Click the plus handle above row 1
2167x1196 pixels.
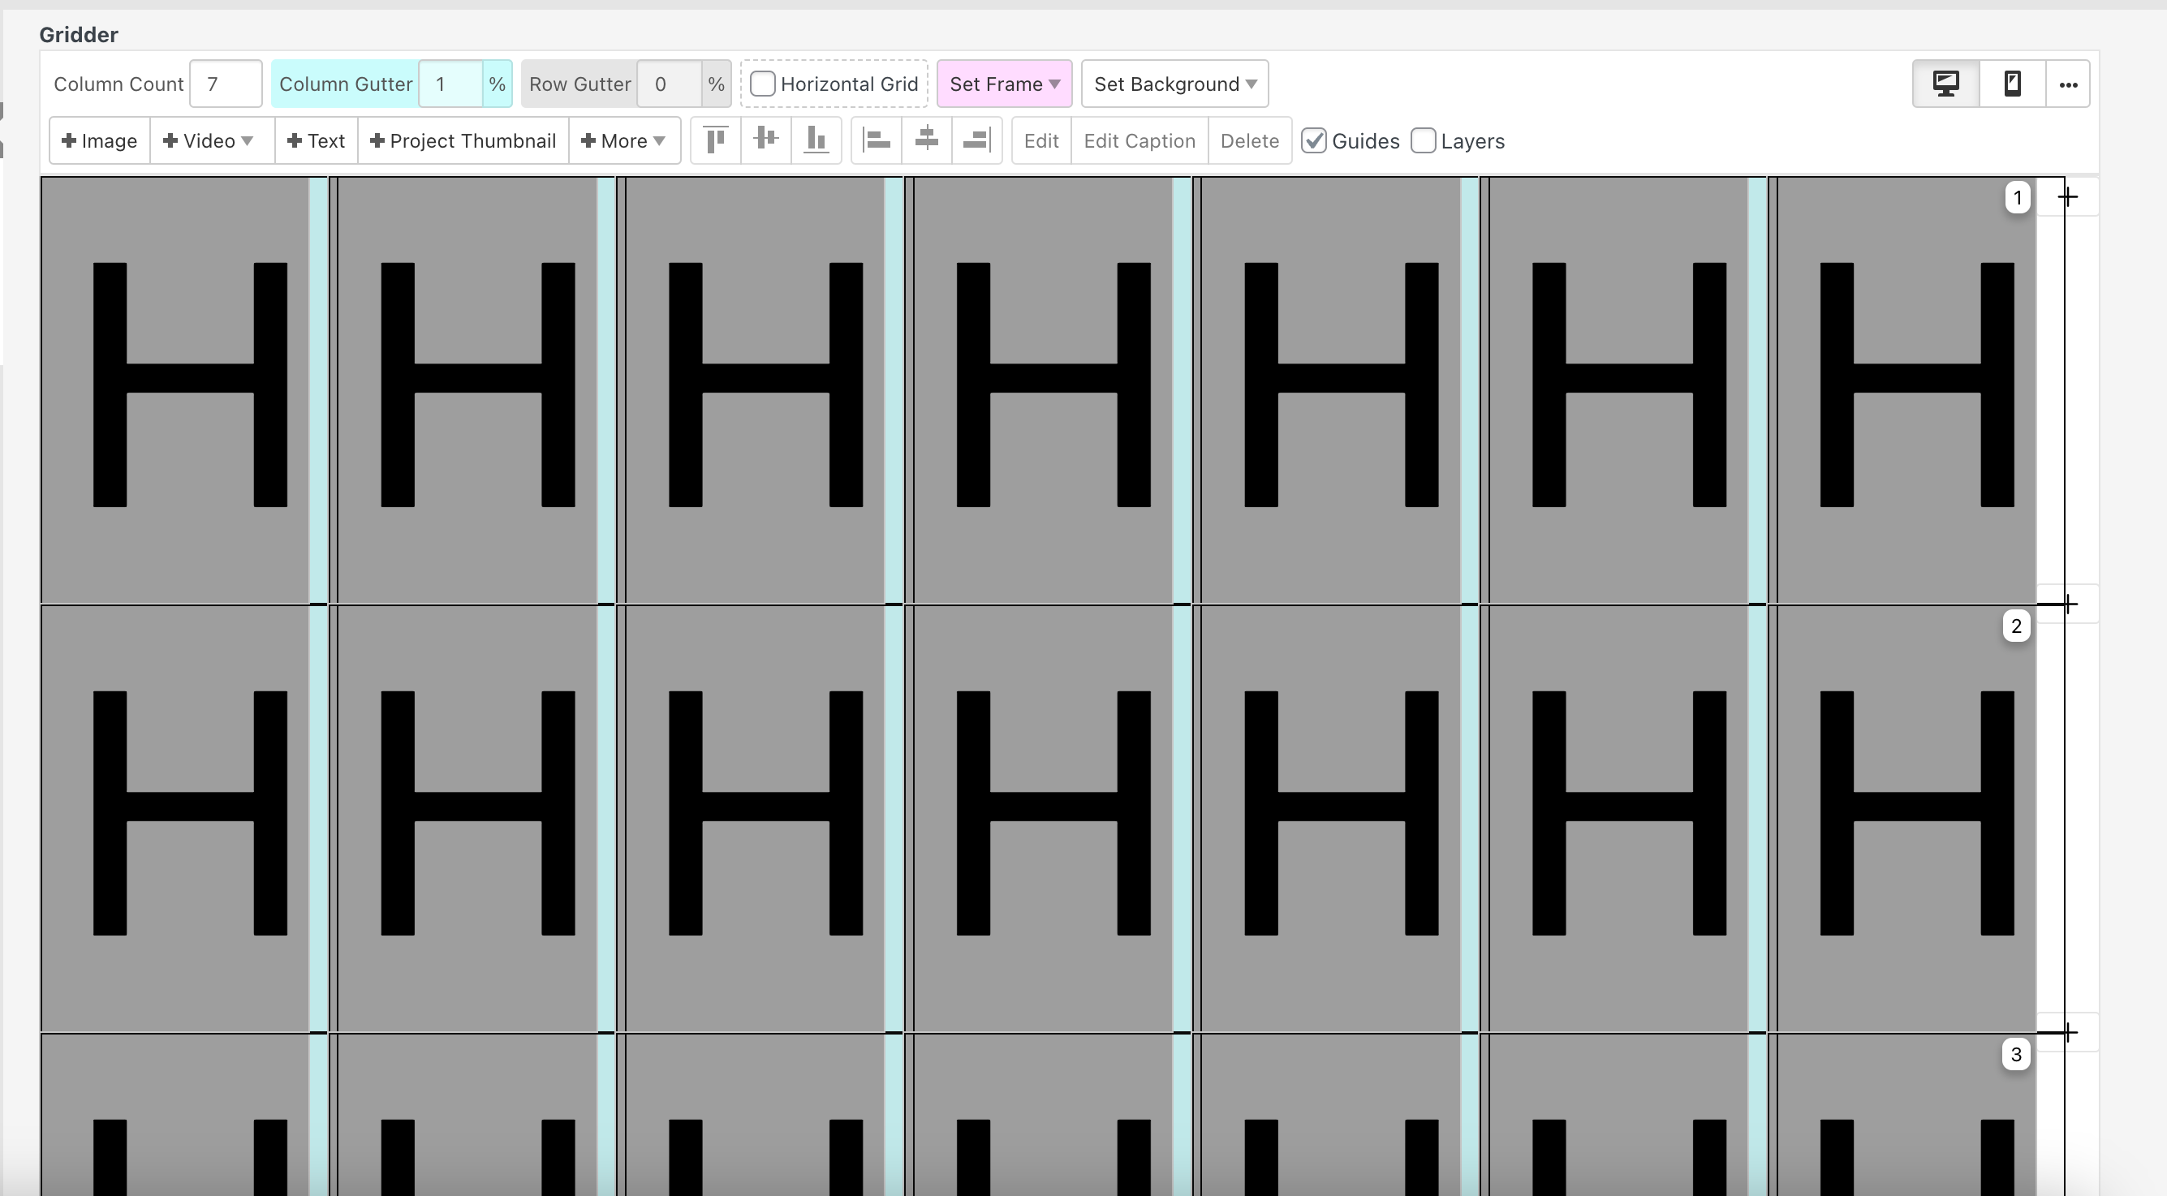[2068, 197]
